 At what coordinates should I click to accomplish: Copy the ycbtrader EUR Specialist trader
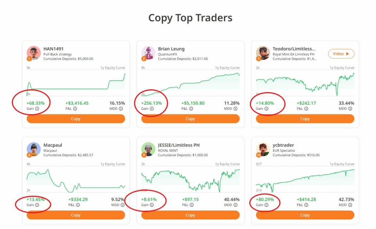[305, 215]
